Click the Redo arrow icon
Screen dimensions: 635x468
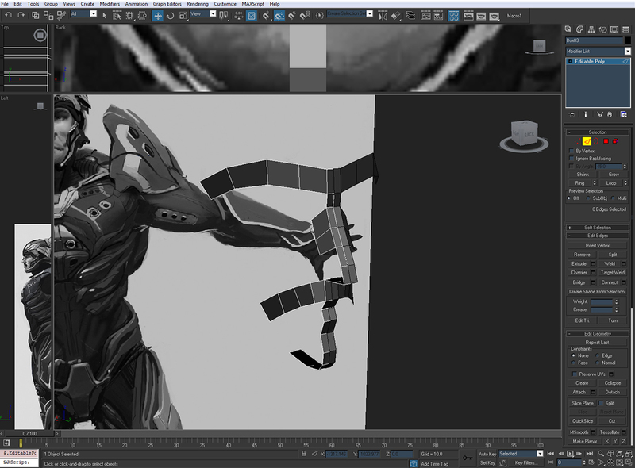tap(21, 15)
